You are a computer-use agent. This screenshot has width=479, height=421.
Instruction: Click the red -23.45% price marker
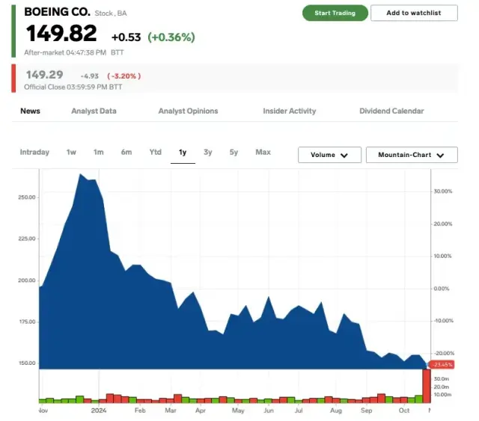click(x=443, y=364)
